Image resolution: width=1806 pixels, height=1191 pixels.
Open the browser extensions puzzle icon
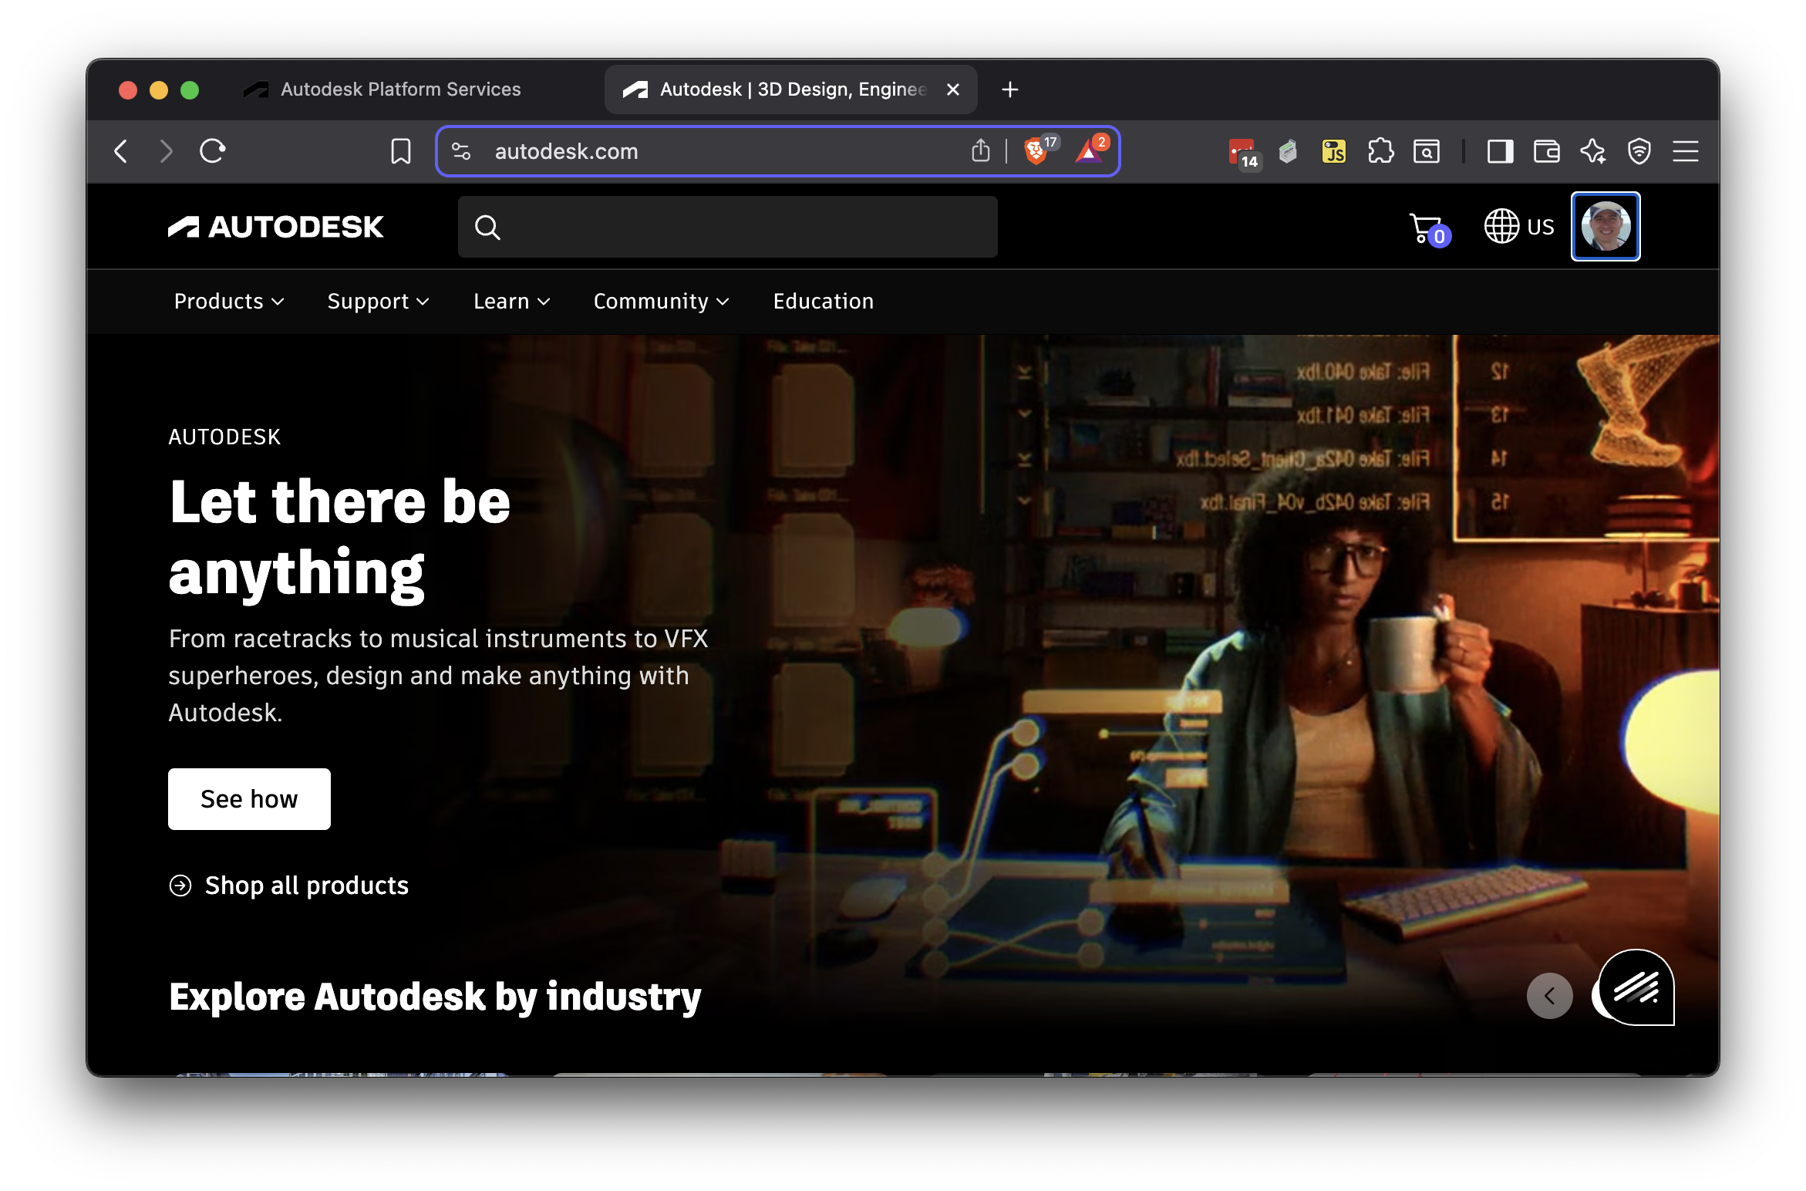click(1380, 151)
